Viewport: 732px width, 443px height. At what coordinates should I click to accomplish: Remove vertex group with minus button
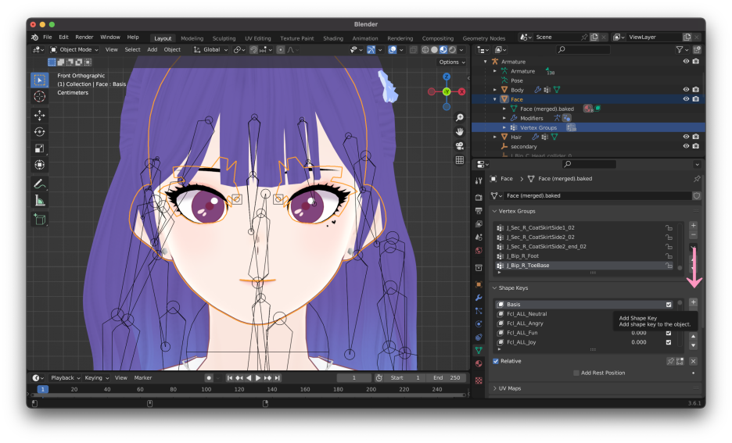click(x=693, y=234)
